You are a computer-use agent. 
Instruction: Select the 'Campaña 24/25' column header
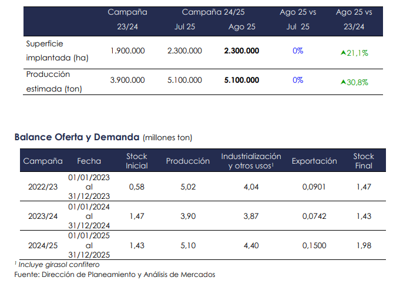213,12
